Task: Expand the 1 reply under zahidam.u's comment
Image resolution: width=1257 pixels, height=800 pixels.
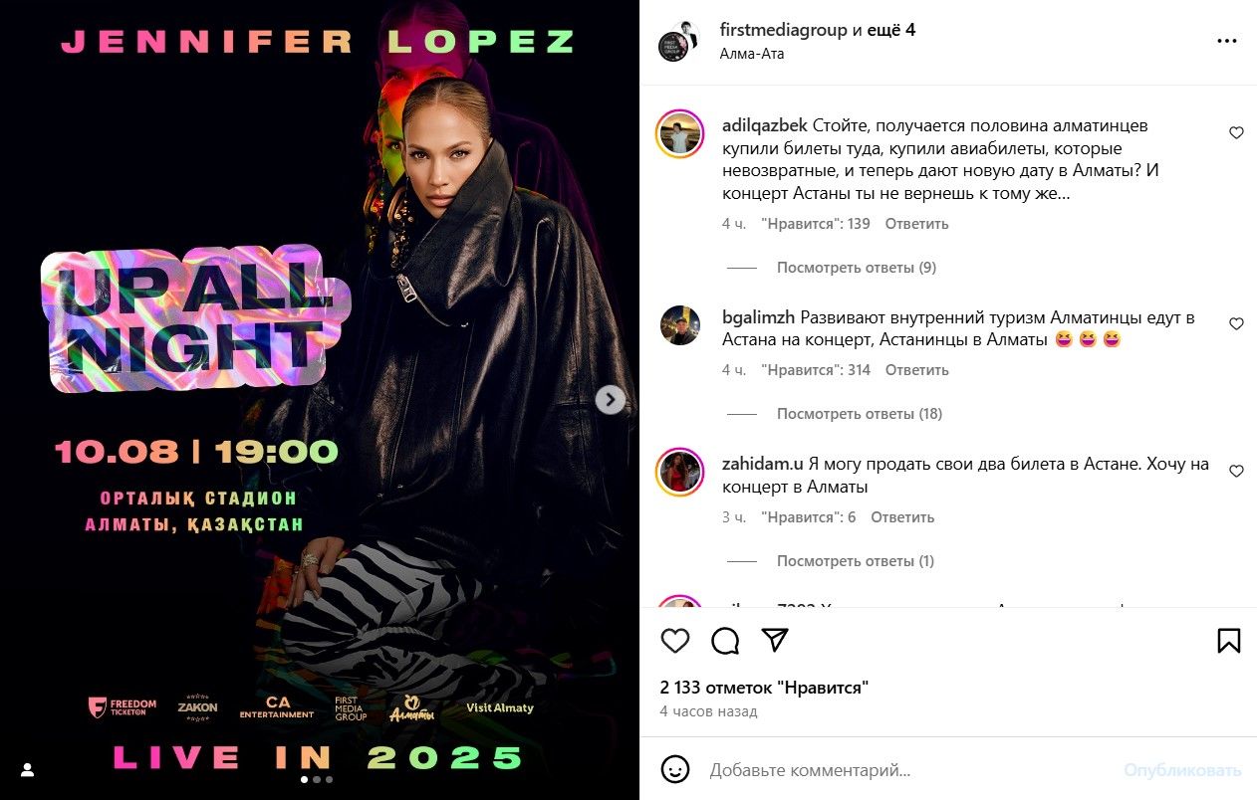Action: point(856,561)
